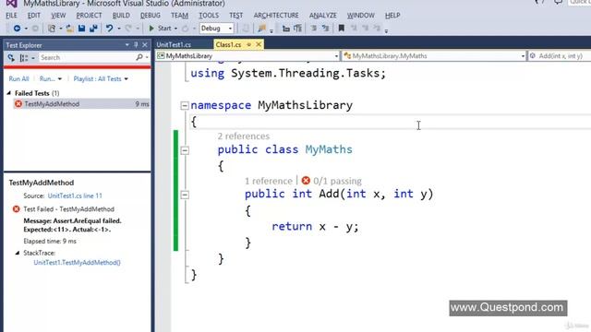Open the DEBUG menu
The image size is (591, 332).
click(151, 16)
